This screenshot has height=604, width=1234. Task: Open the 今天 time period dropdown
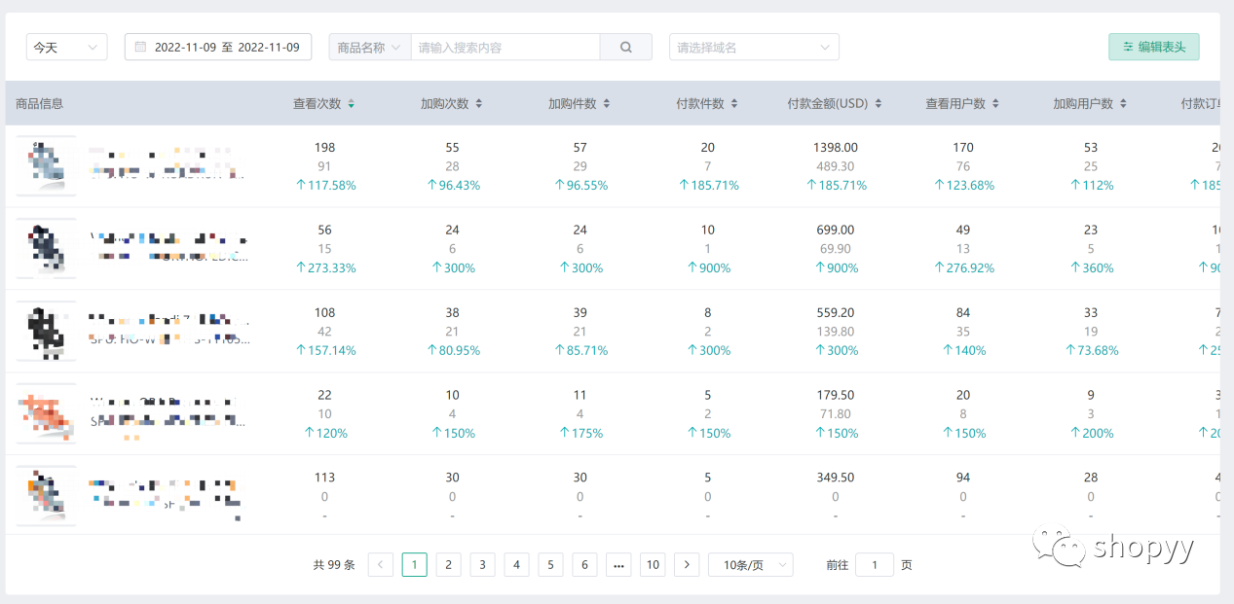point(66,47)
